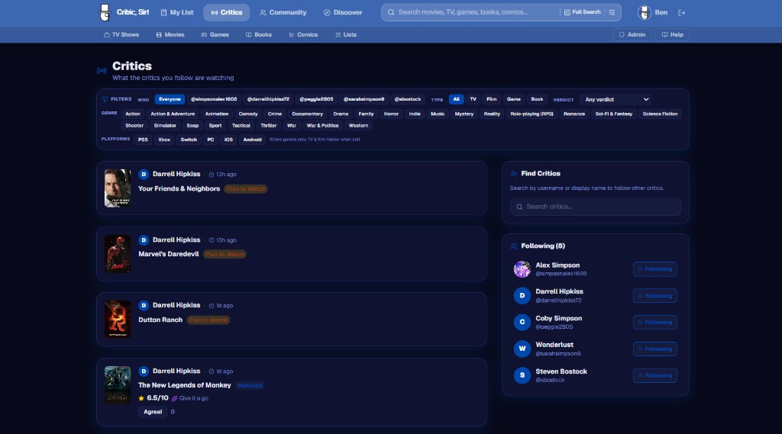
Task: Enable the Sci-Fi & Fantasy genre filter
Action: pos(613,114)
